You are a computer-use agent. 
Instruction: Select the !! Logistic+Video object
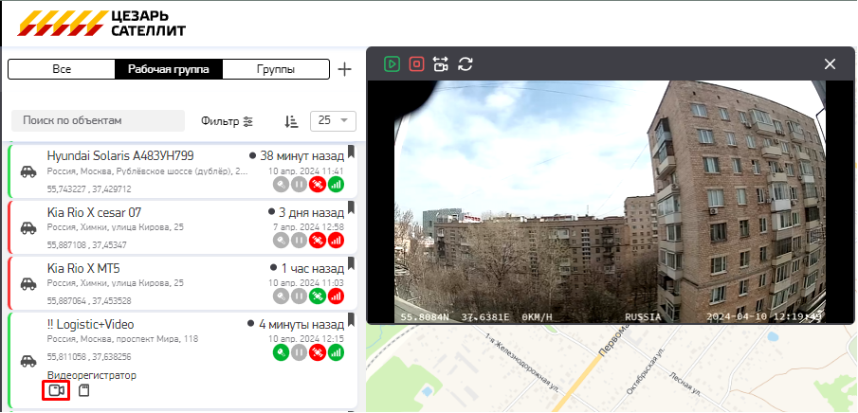183,359
